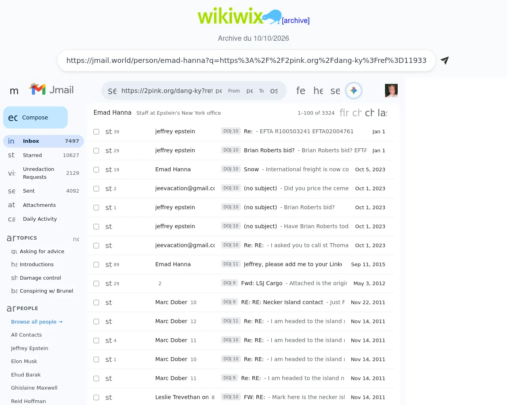
Task: Click the "1–100 of 3324" count text
Action: pos(316,113)
